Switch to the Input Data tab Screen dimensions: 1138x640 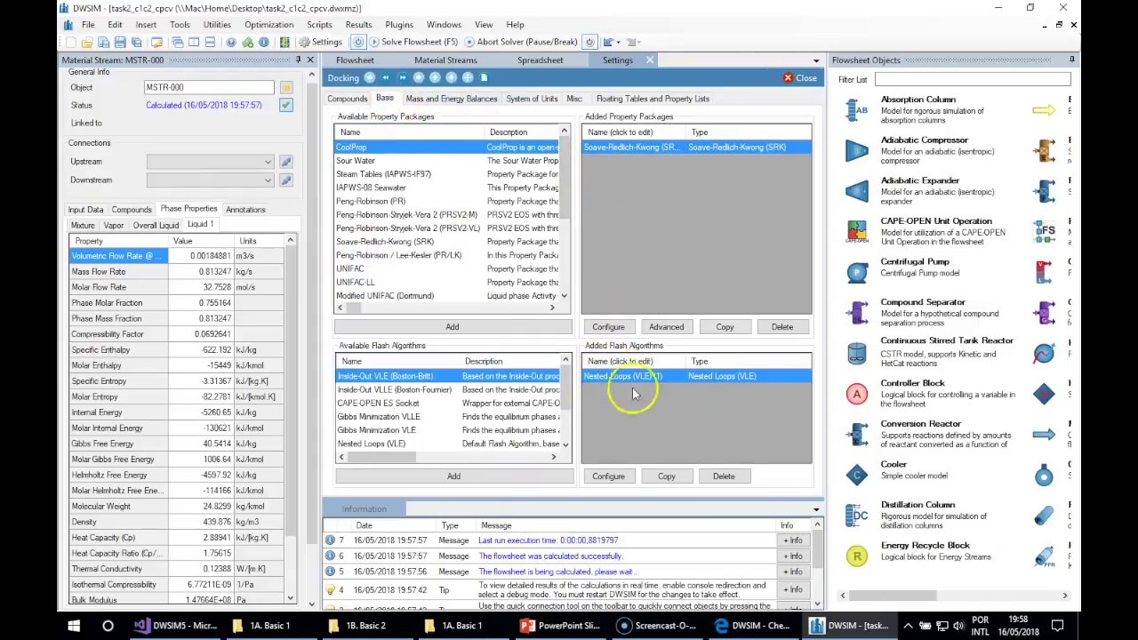[x=86, y=210]
